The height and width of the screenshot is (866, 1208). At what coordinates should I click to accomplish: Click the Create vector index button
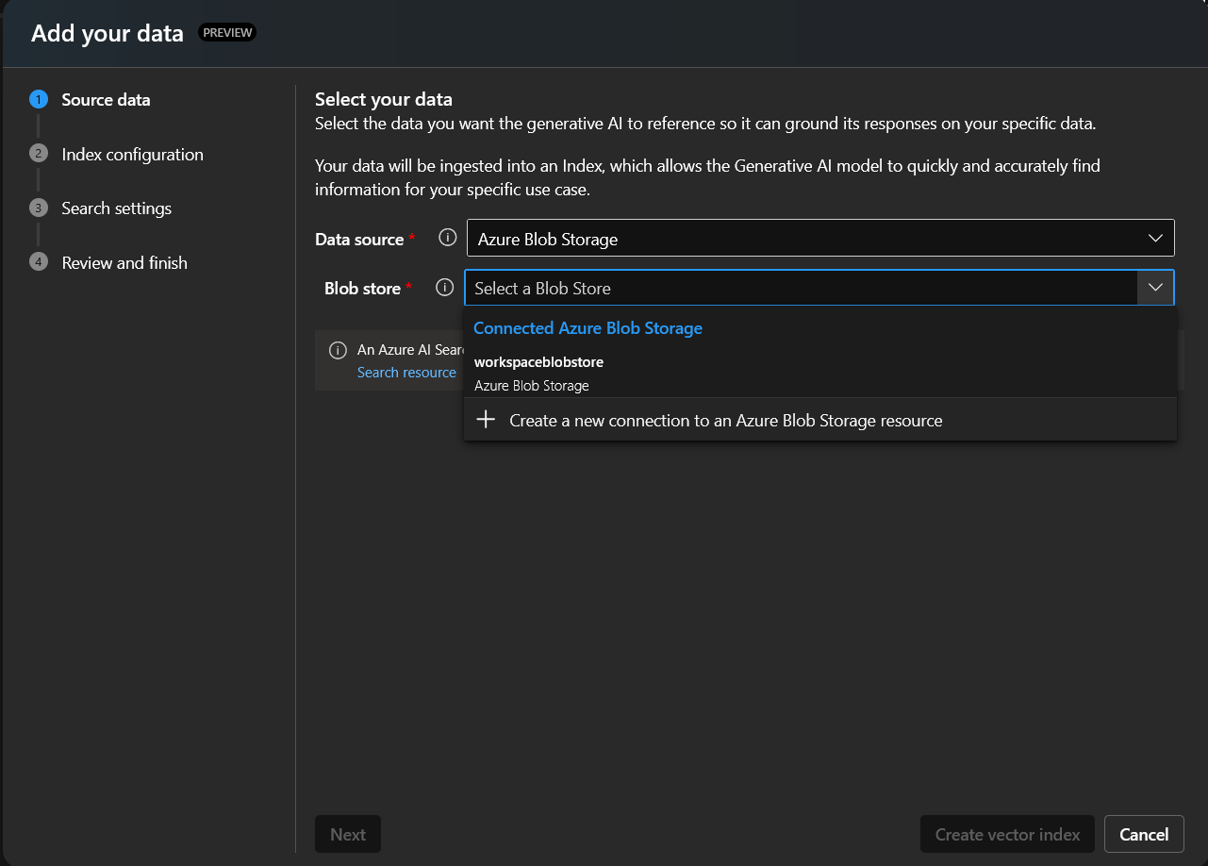pyautogui.click(x=1006, y=834)
